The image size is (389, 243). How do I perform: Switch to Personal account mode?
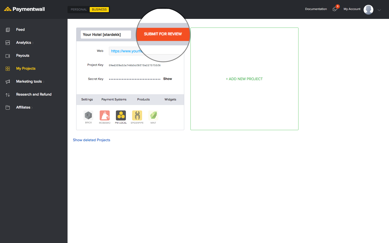pos(79,9)
